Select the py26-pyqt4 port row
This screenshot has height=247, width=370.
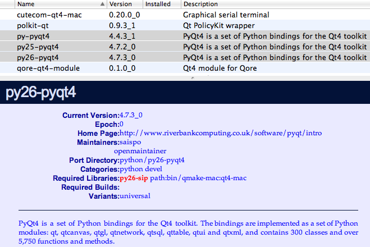pos(185,57)
